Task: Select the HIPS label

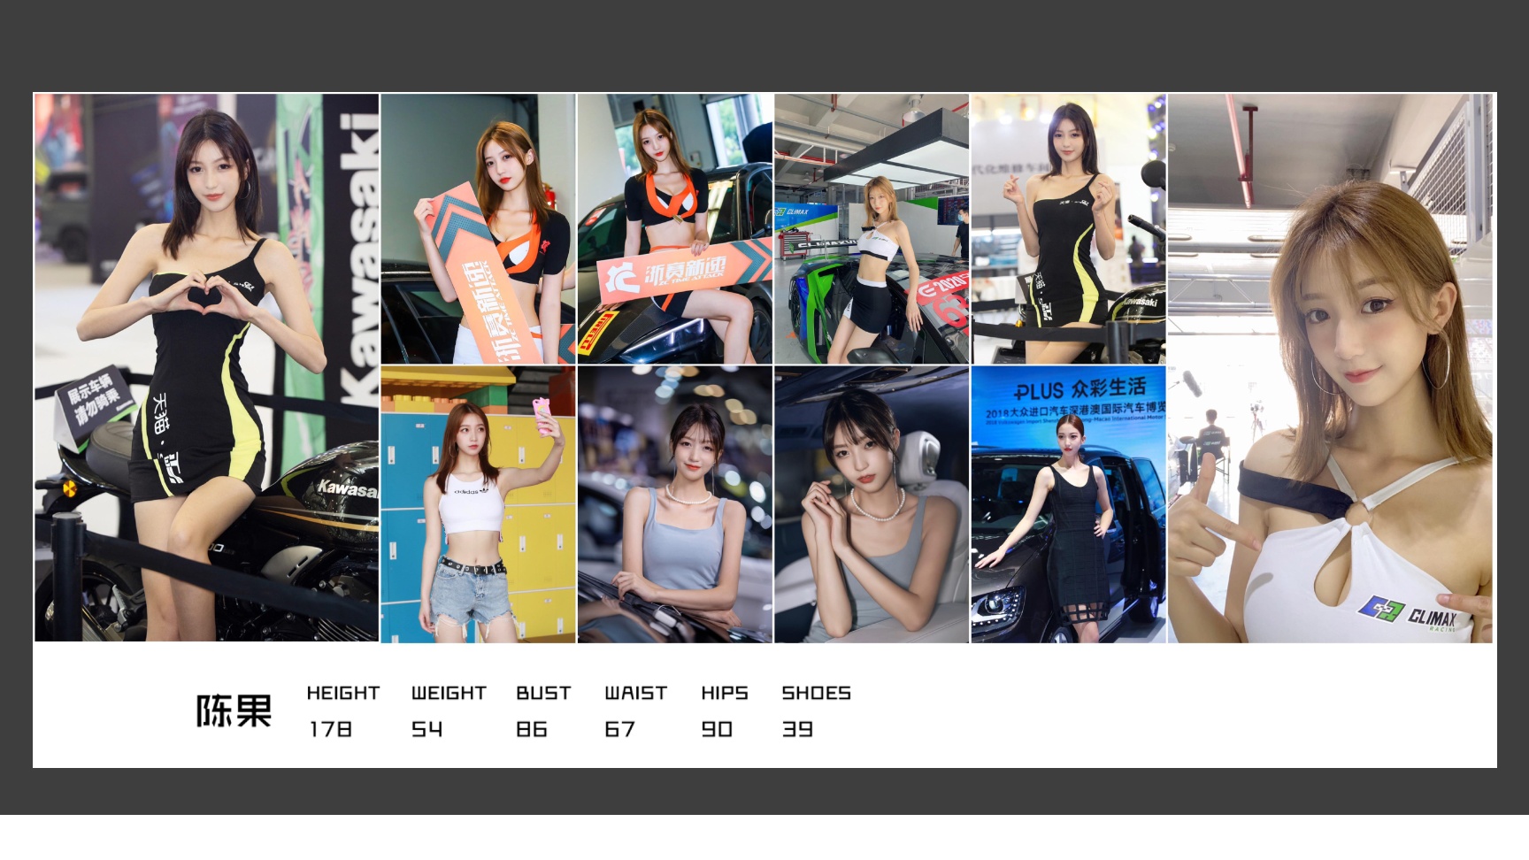Action: pyautogui.click(x=725, y=693)
